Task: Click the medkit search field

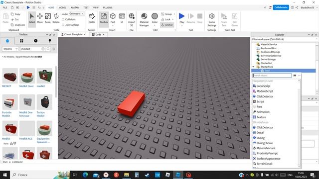Action: coord(30,49)
